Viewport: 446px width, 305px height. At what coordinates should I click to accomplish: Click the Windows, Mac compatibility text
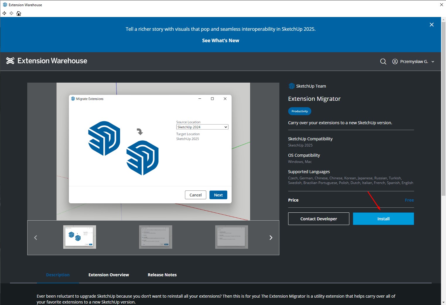pyautogui.click(x=300, y=162)
